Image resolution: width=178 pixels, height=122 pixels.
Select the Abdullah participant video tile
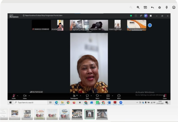click(60, 25)
